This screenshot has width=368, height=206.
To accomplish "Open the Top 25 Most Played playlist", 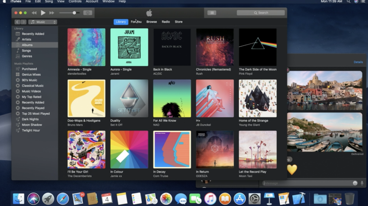I will [x=36, y=114].
